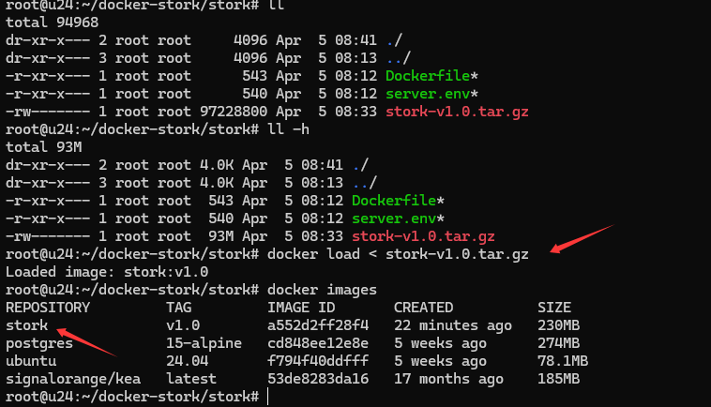Click the stork repository name
Image resolution: width=711 pixels, height=407 pixels.
(x=27, y=325)
